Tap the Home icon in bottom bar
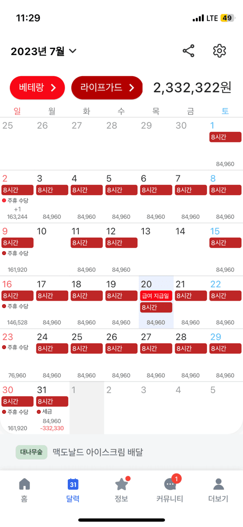Viewport: 243px width, 527px height. [24, 484]
